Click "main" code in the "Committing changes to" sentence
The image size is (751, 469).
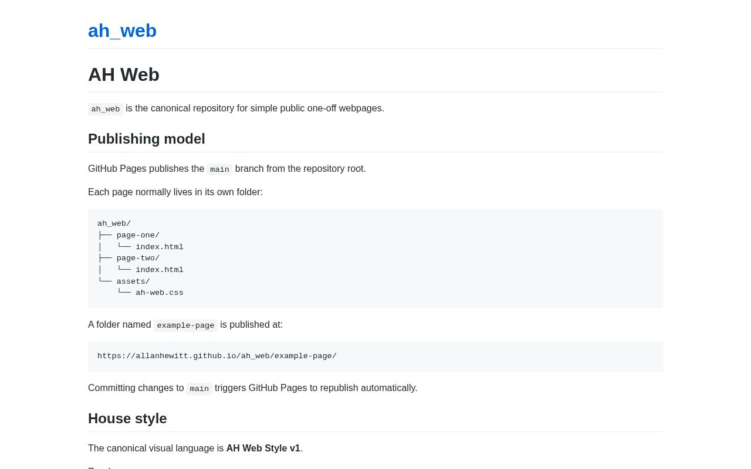[x=199, y=389]
